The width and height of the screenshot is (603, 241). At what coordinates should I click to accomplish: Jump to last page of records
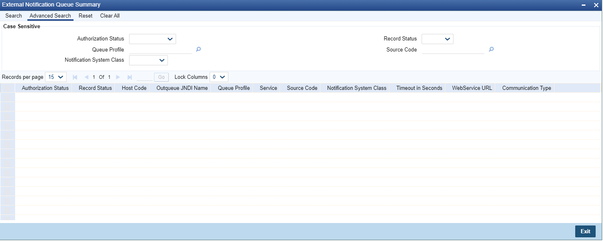point(130,77)
